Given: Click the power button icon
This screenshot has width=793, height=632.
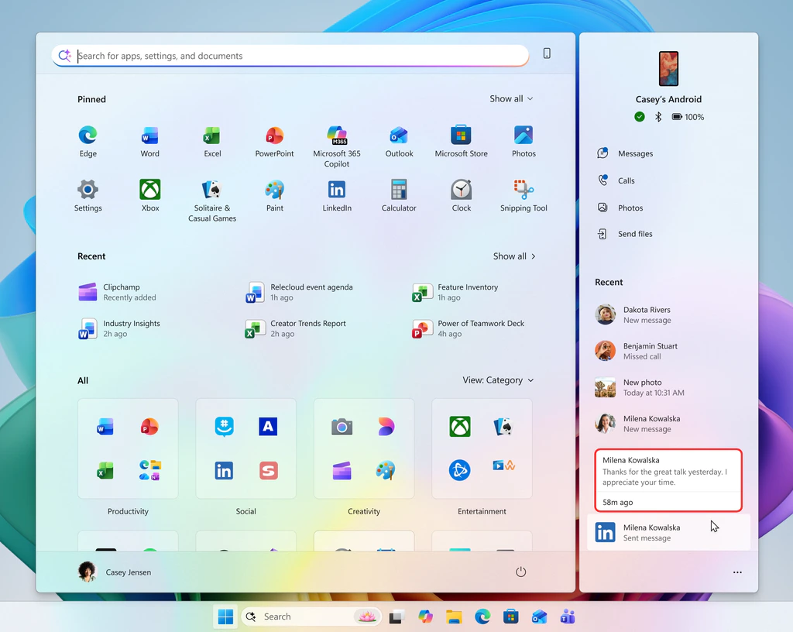Looking at the screenshot, I should pyautogui.click(x=520, y=572).
